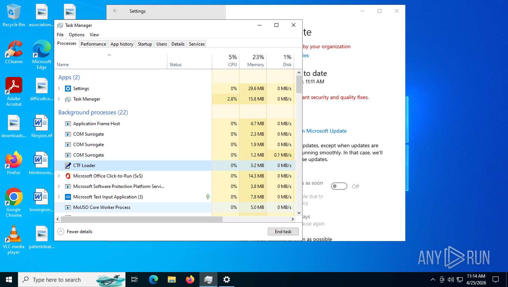Image resolution: width=508 pixels, height=287 pixels.
Task: Toggle the Off switch in Settings window
Action: coord(339,186)
